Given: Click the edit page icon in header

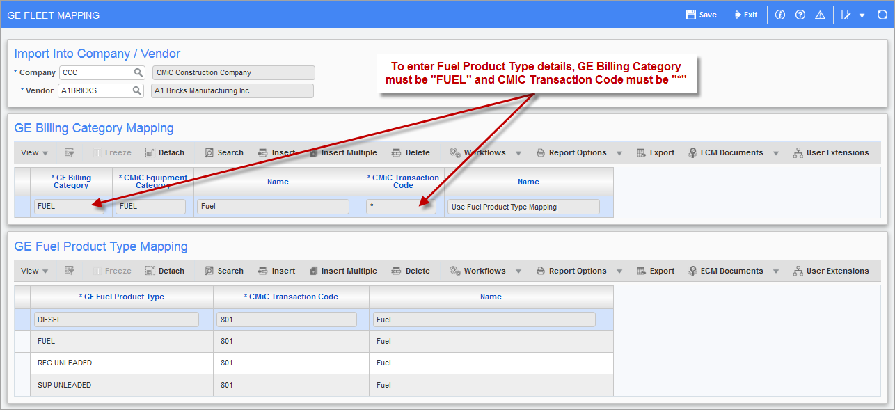Looking at the screenshot, I should [x=846, y=15].
